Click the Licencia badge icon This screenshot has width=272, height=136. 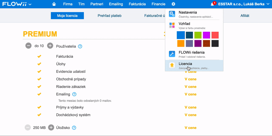coord(172,65)
